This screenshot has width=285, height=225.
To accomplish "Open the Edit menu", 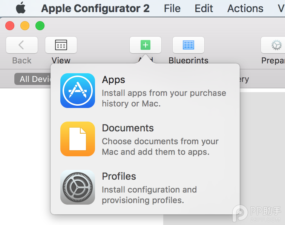I will click(204, 8).
